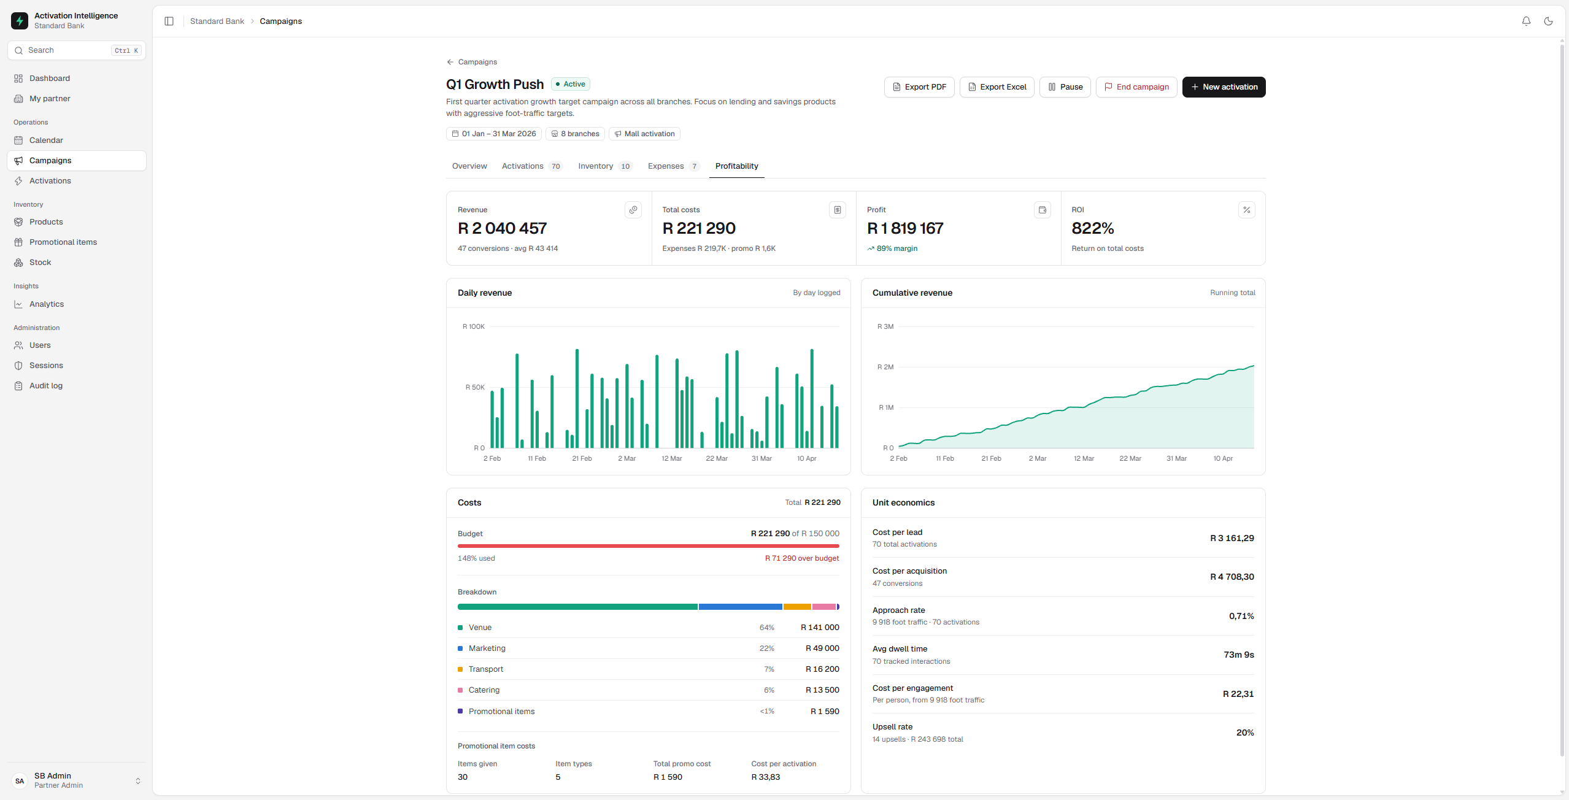Open the Calendar sidebar item

tap(77, 140)
